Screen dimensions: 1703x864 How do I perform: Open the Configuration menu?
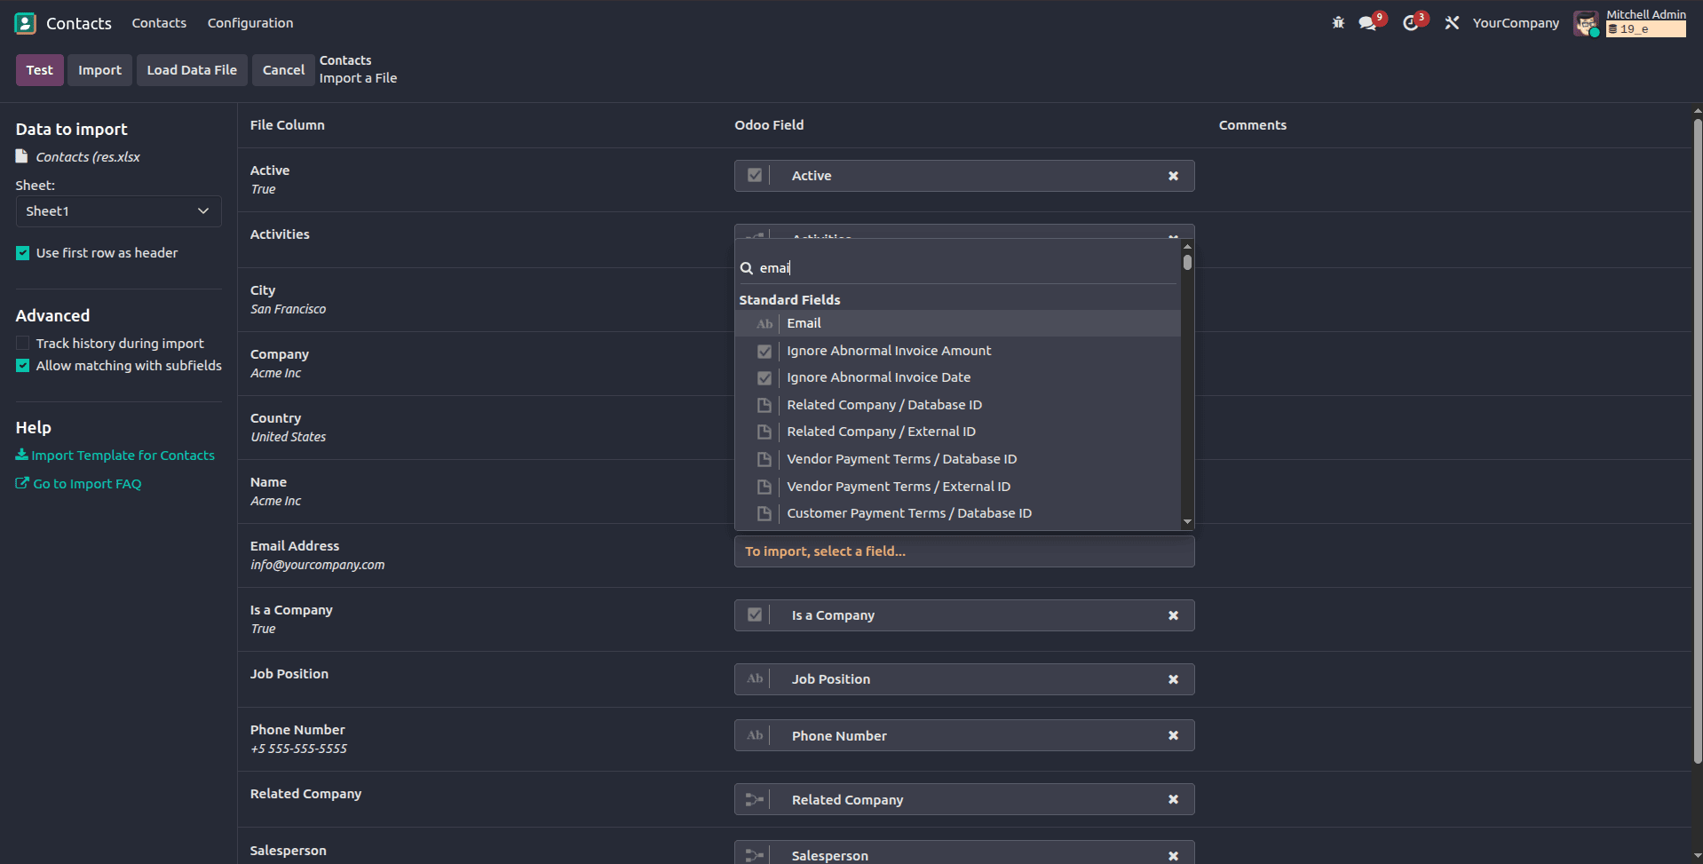point(250,22)
